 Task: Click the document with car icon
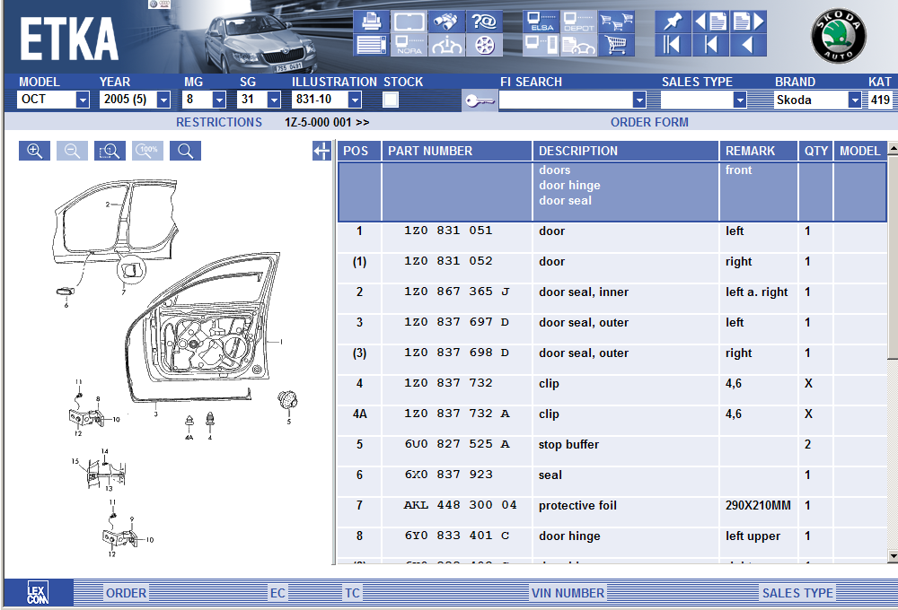(x=578, y=45)
